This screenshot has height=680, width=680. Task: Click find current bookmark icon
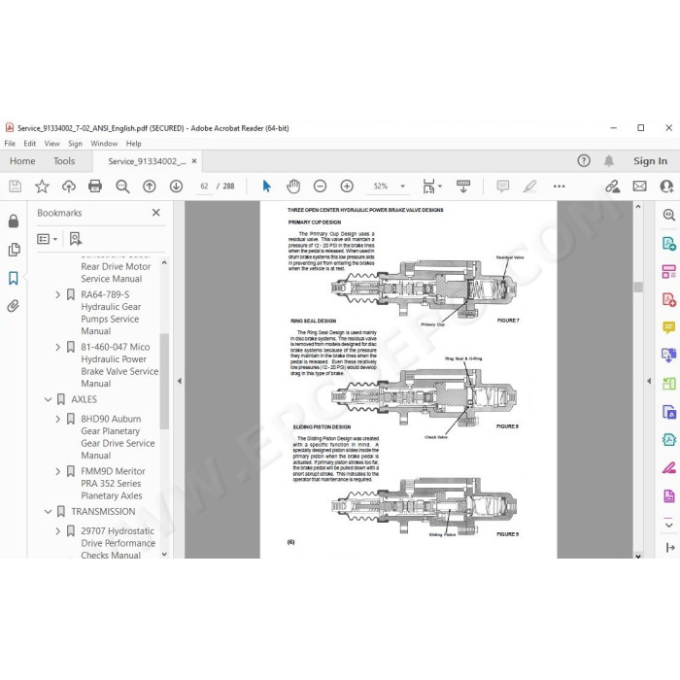(76, 239)
